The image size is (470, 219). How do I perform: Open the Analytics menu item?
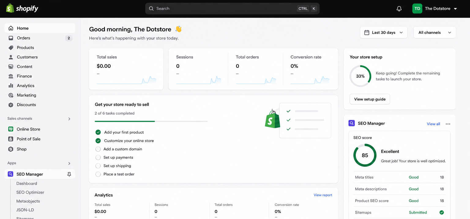(40, 86)
